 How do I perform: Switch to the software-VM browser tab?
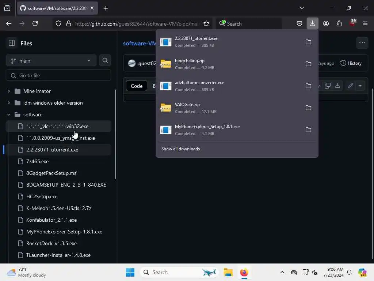(x=57, y=8)
